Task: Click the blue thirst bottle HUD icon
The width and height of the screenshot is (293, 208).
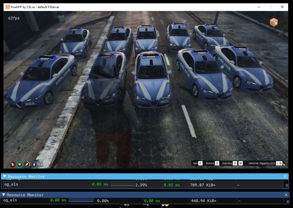Action: click(x=34, y=164)
